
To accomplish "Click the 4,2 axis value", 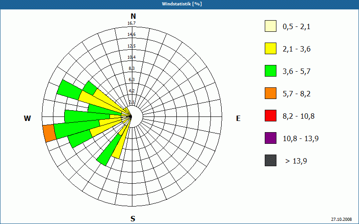I will [x=131, y=91].
